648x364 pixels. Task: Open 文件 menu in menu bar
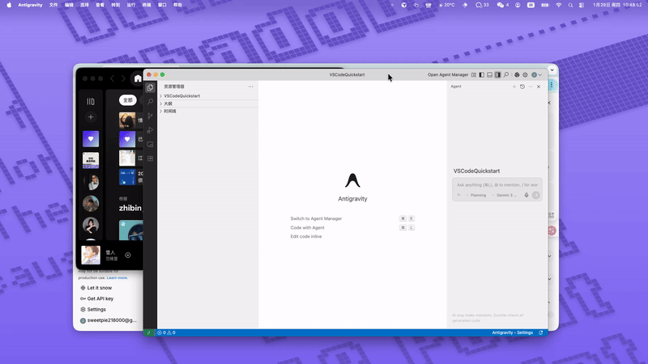pos(53,5)
